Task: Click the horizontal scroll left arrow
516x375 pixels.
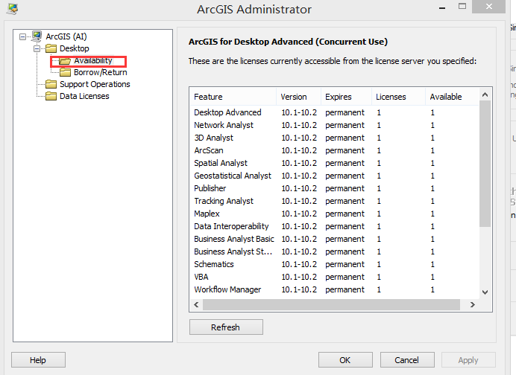Action: tap(196, 305)
